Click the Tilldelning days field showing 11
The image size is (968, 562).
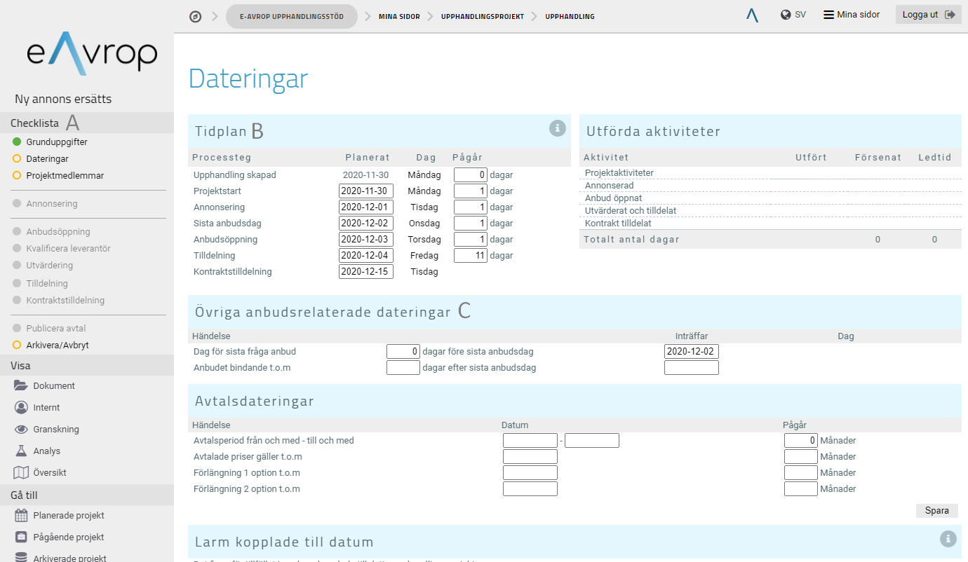click(471, 256)
